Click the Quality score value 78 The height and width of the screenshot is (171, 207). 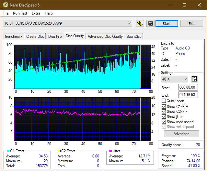click(198, 145)
